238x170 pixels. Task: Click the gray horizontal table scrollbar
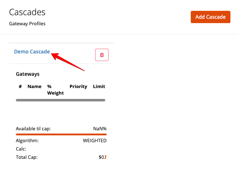pos(61,100)
